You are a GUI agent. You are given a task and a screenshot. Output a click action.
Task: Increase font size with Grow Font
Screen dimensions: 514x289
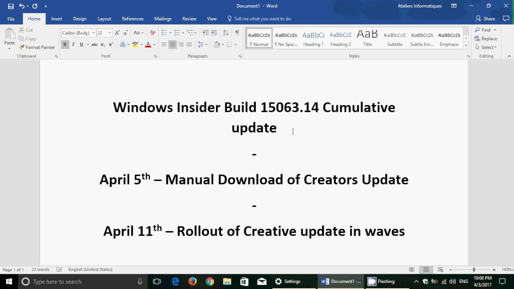(117, 33)
